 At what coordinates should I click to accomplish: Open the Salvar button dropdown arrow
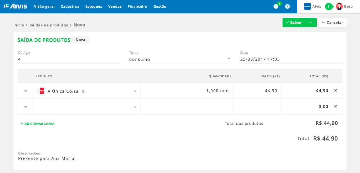click(x=311, y=22)
